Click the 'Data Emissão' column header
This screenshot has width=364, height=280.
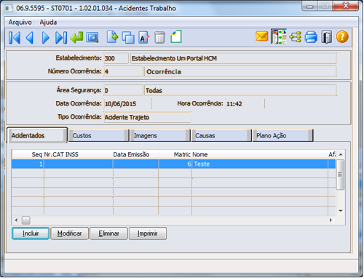click(x=135, y=154)
